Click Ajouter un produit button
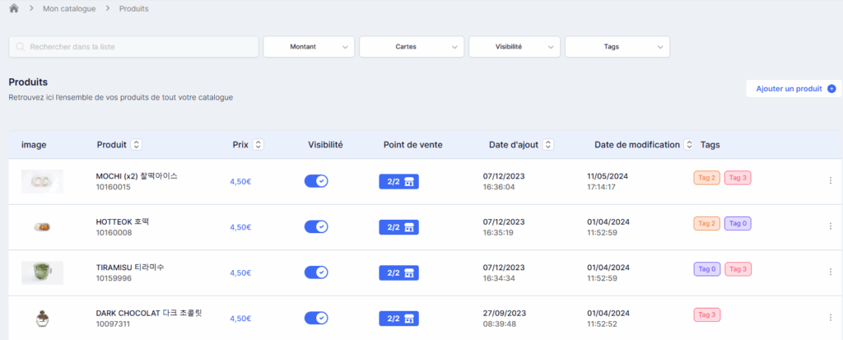 point(794,89)
